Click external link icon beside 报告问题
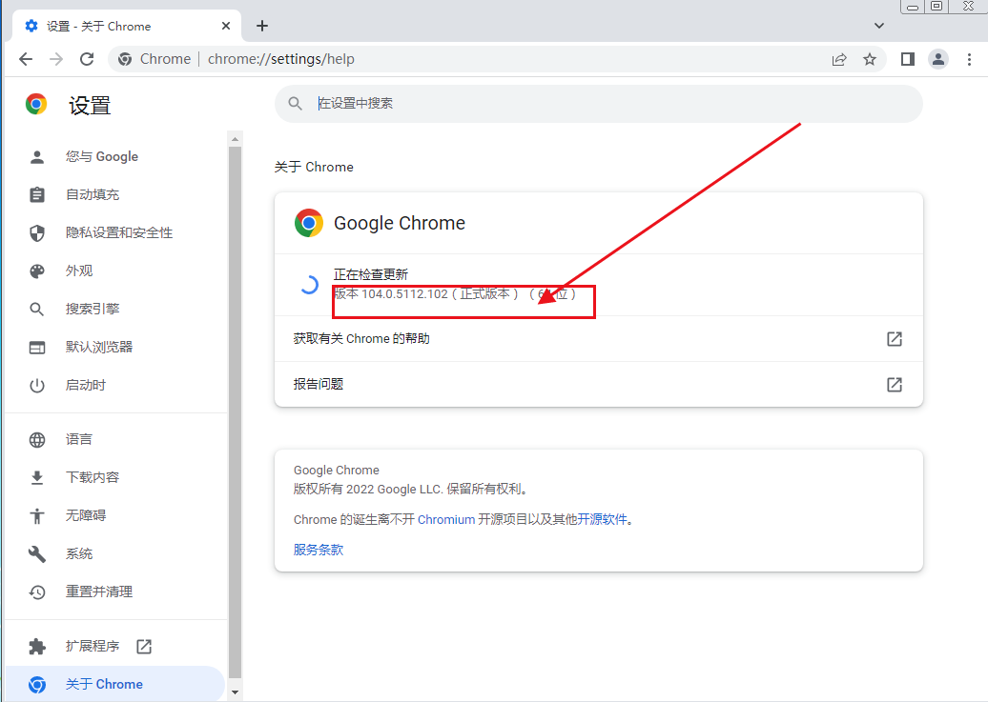 (895, 384)
